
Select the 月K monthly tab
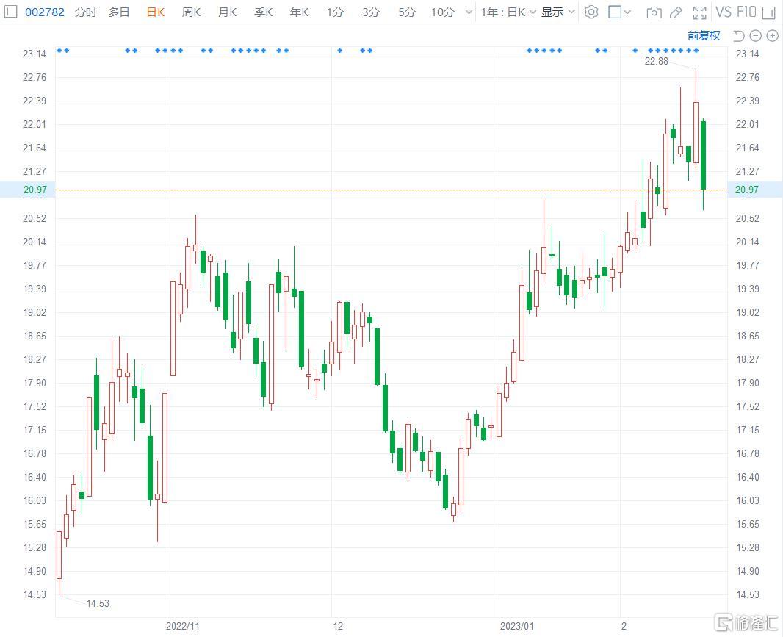coord(227,12)
